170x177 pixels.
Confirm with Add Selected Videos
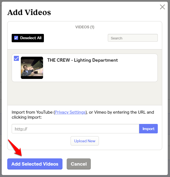35,164
